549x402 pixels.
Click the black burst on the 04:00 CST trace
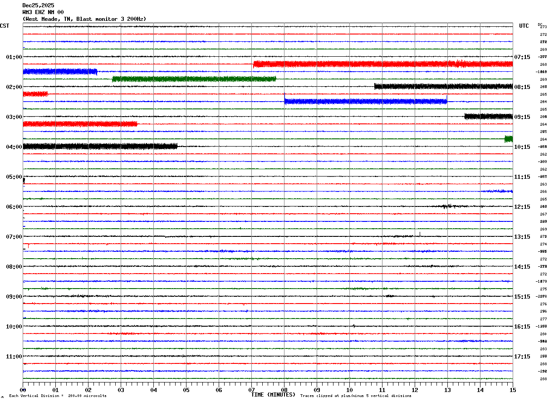(100, 146)
